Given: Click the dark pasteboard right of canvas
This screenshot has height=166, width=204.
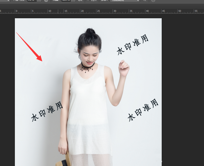Looking at the screenshot, I should (x=182, y=90).
